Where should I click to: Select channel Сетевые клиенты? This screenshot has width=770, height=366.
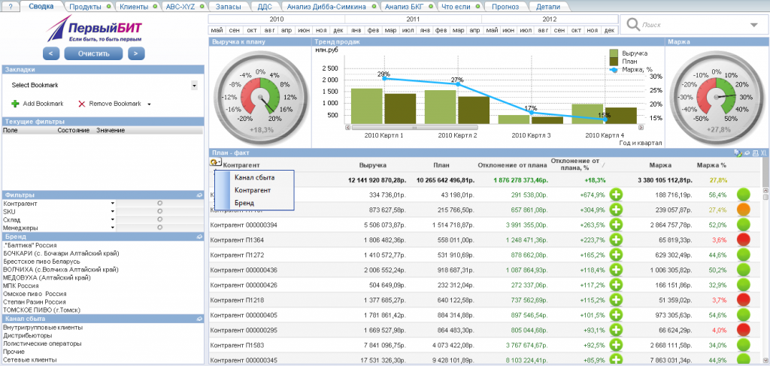(x=29, y=360)
